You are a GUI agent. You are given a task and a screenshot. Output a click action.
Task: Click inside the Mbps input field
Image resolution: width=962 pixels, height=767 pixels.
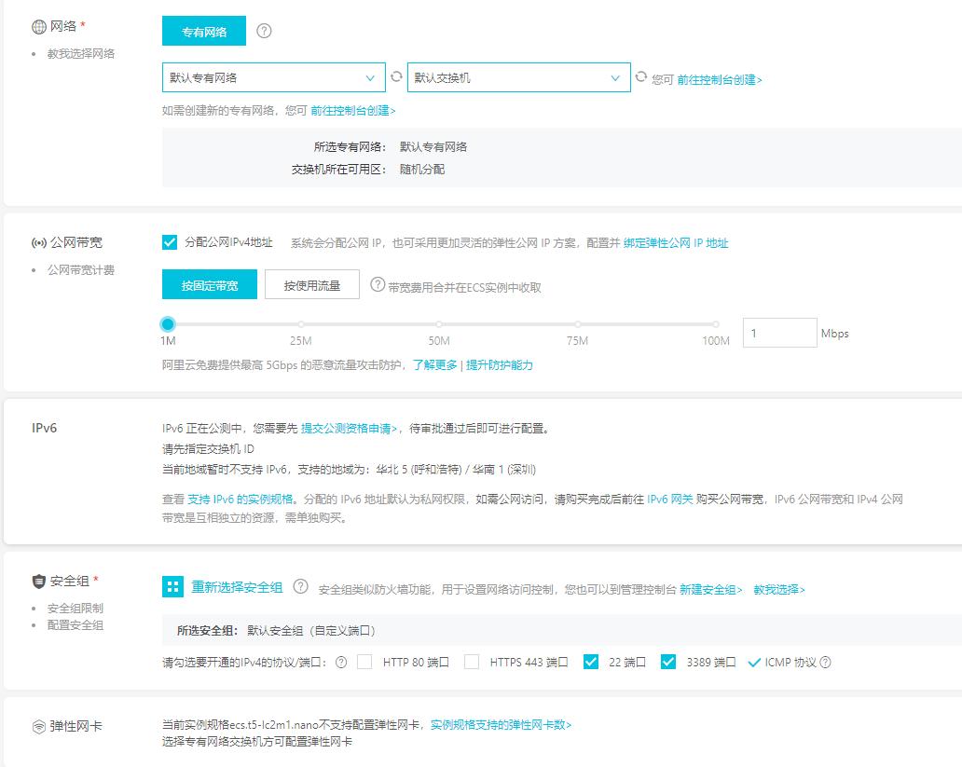click(781, 332)
